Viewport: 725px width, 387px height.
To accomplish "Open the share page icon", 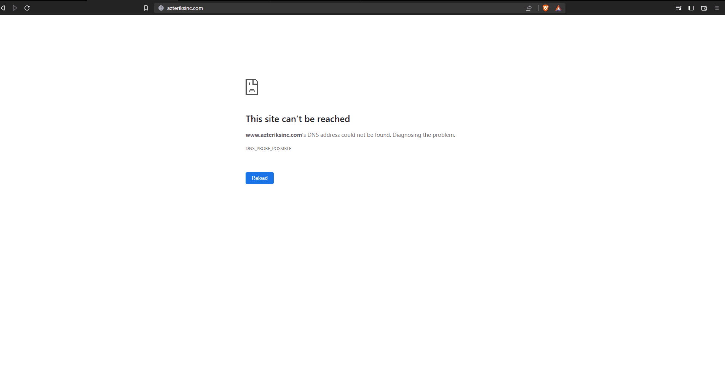I will tap(529, 8).
